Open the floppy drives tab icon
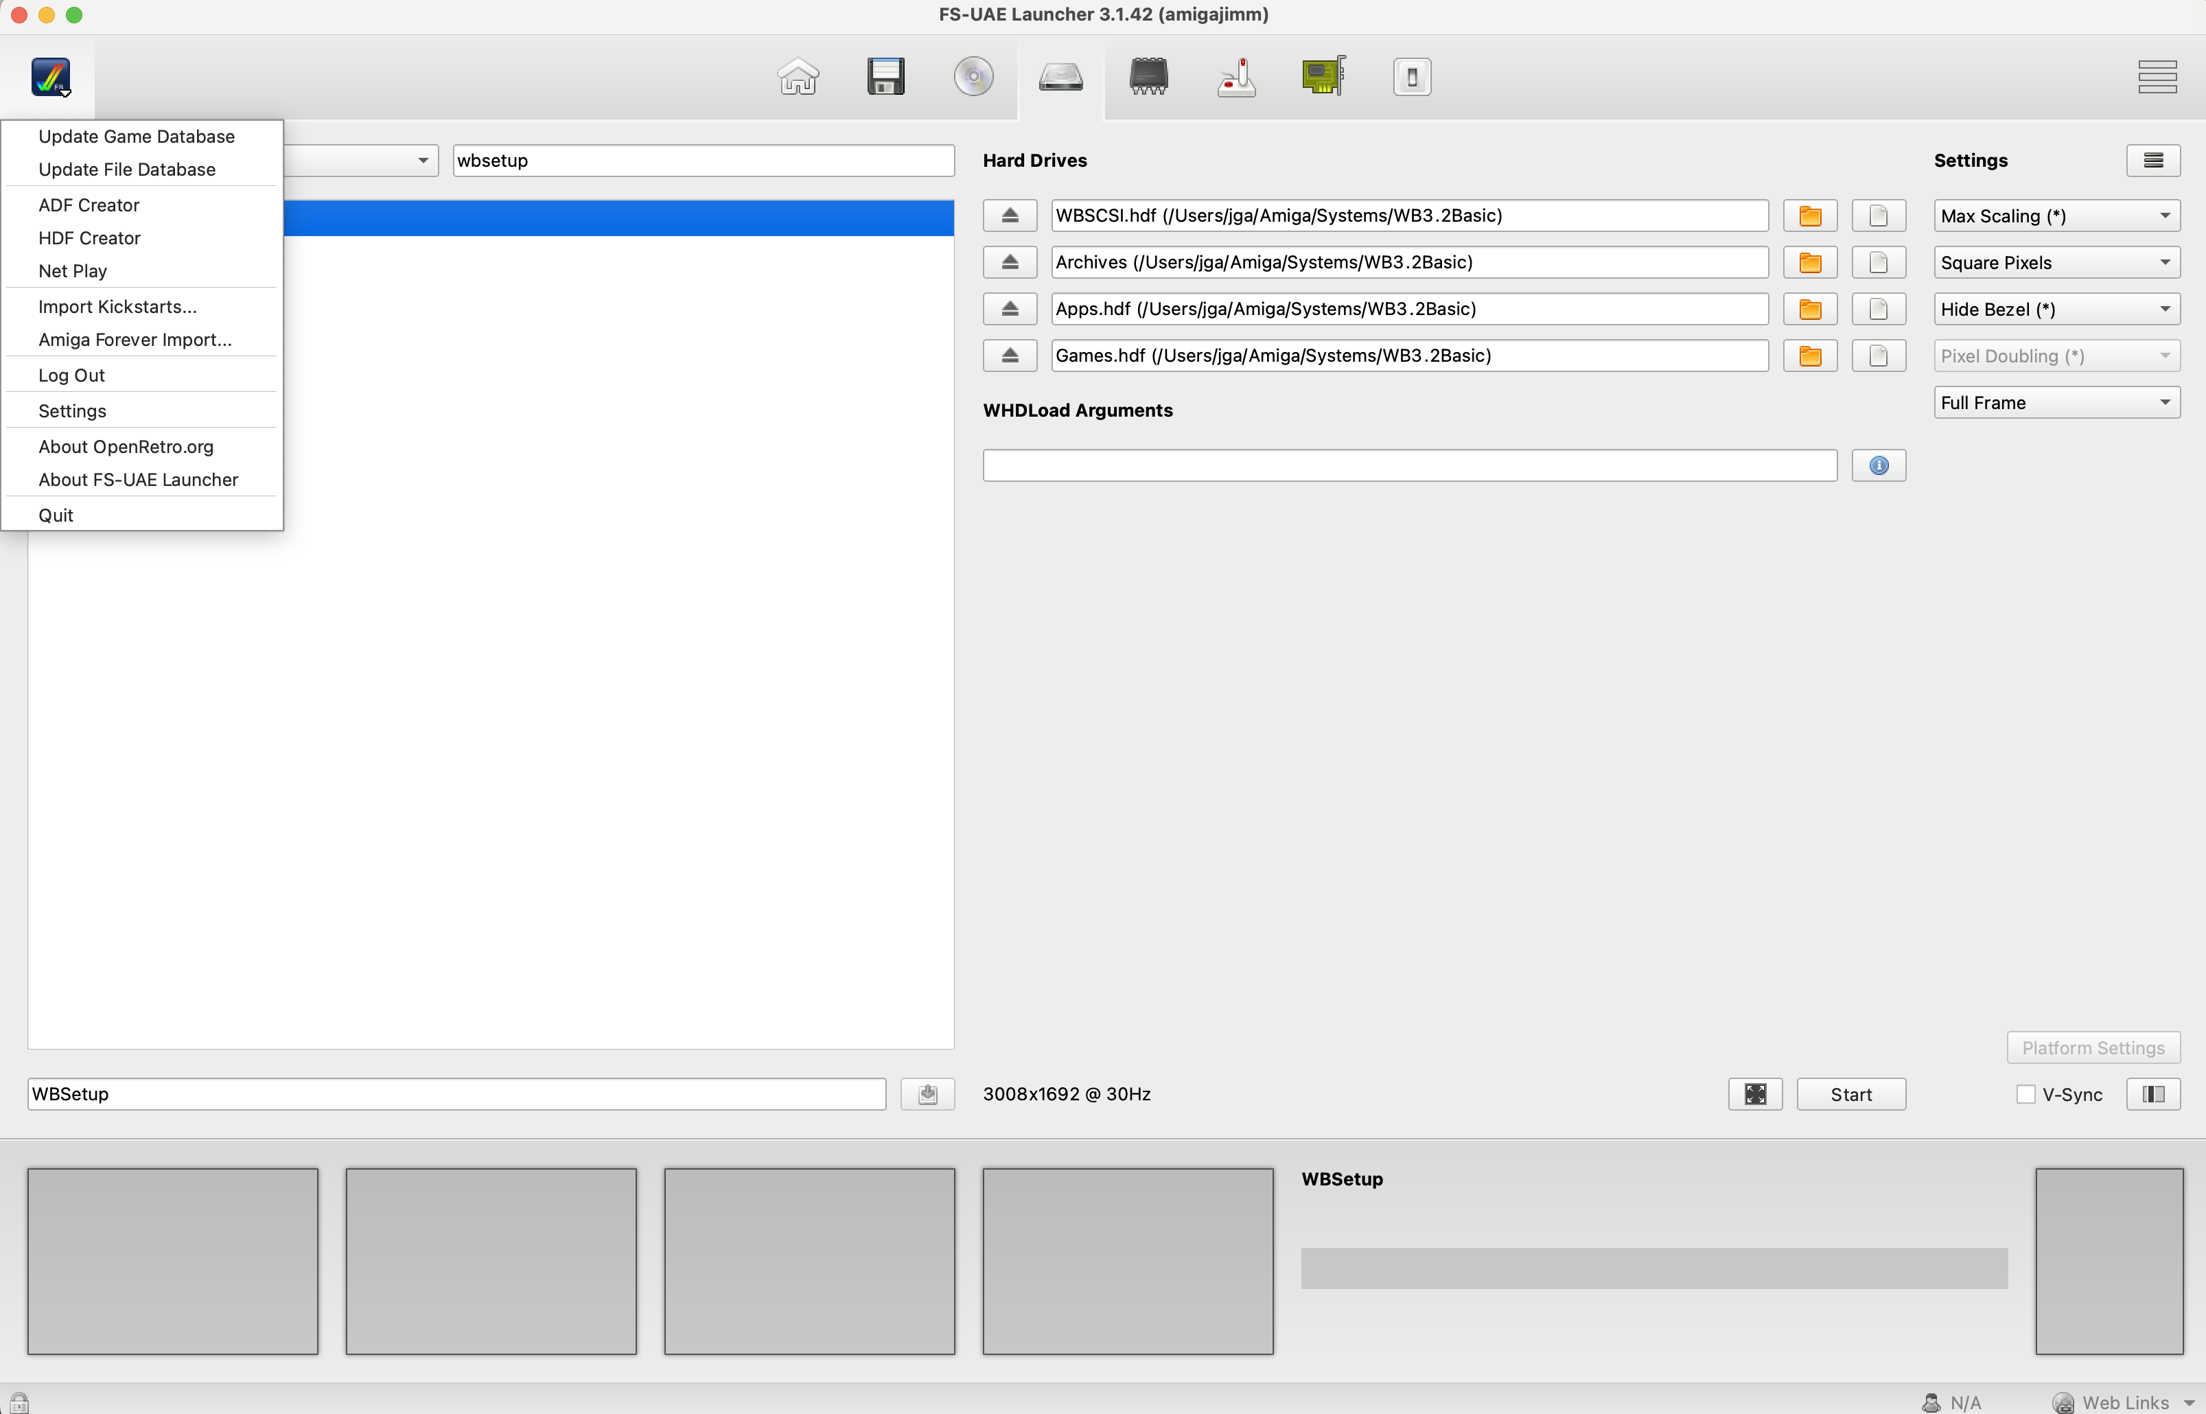 click(x=885, y=77)
